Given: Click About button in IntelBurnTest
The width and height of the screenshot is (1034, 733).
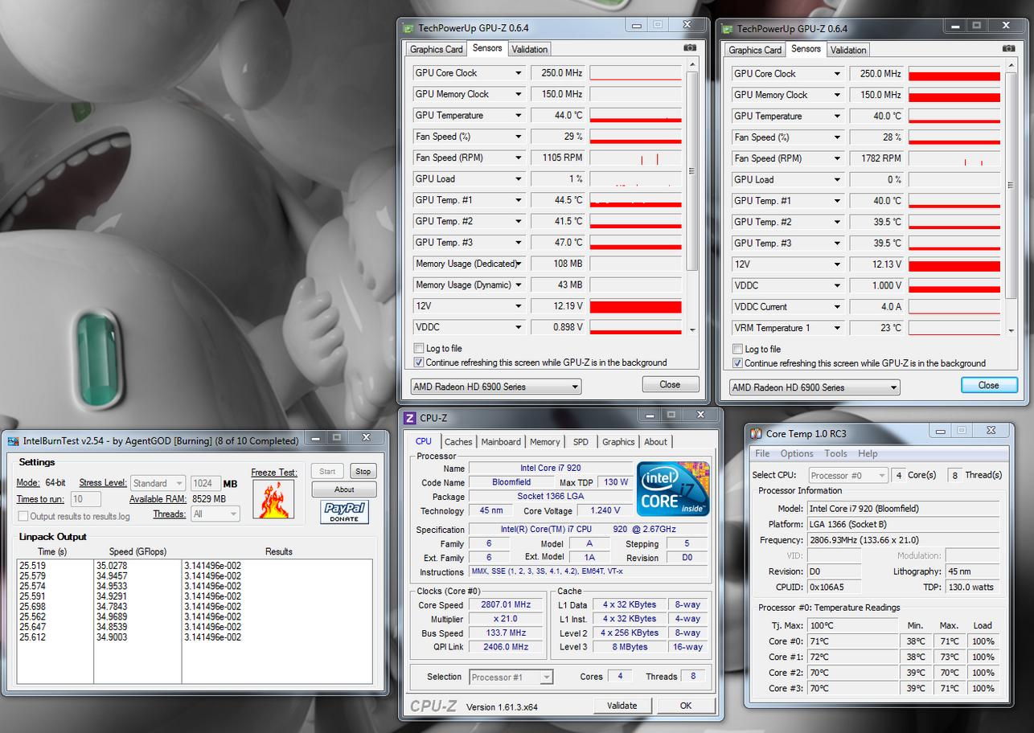Looking at the screenshot, I should [344, 489].
